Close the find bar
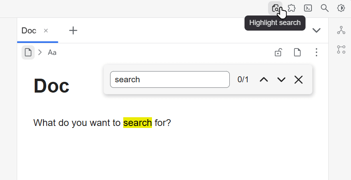 298,79
